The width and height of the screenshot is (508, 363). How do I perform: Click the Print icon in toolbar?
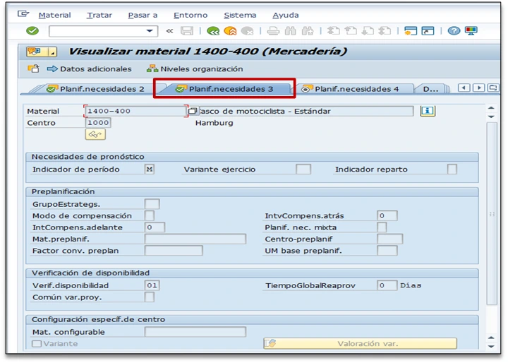(x=273, y=31)
